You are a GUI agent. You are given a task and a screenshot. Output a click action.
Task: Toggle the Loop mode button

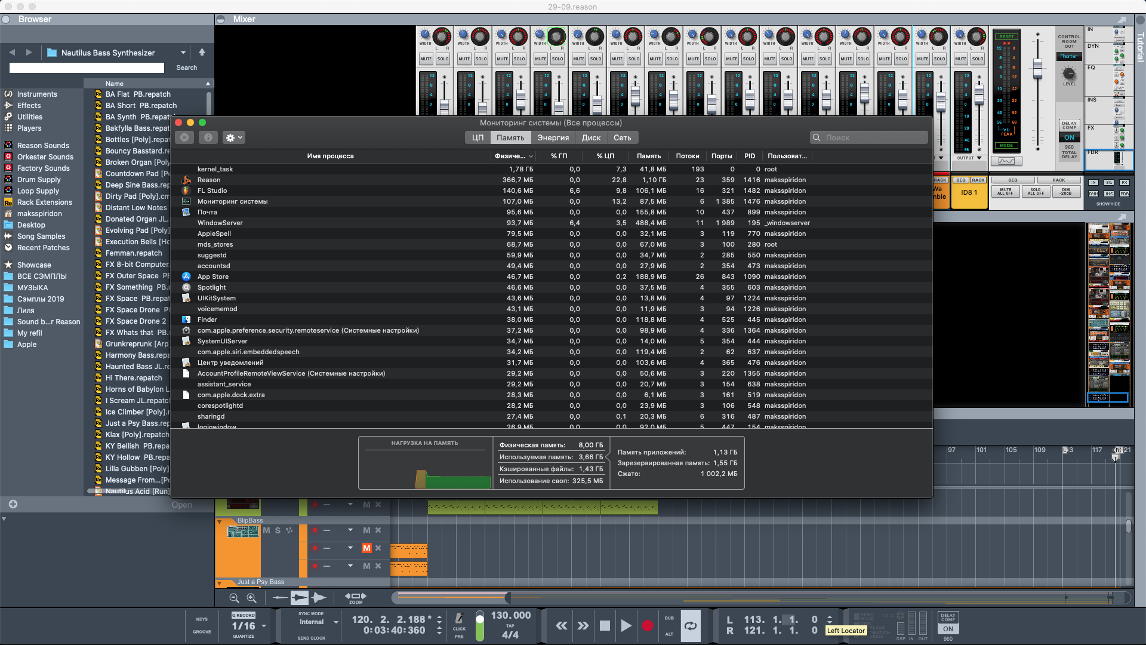[x=691, y=625]
